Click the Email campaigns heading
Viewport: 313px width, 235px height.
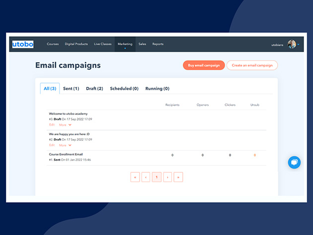coord(68,65)
